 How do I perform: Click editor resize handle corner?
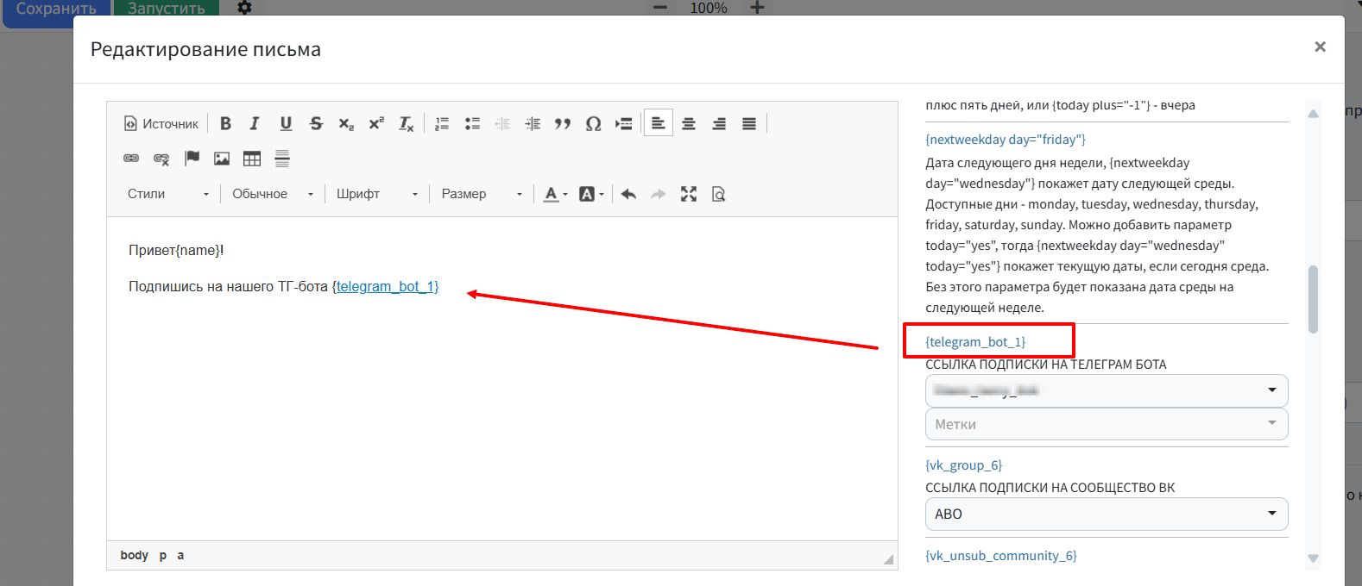888,558
